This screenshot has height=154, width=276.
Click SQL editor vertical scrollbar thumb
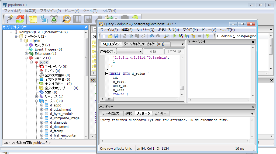pyautogui.click(x=182, y=88)
